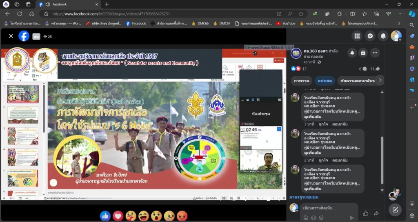
Task: Open Edge Settings and more menu
Action: (400, 14)
